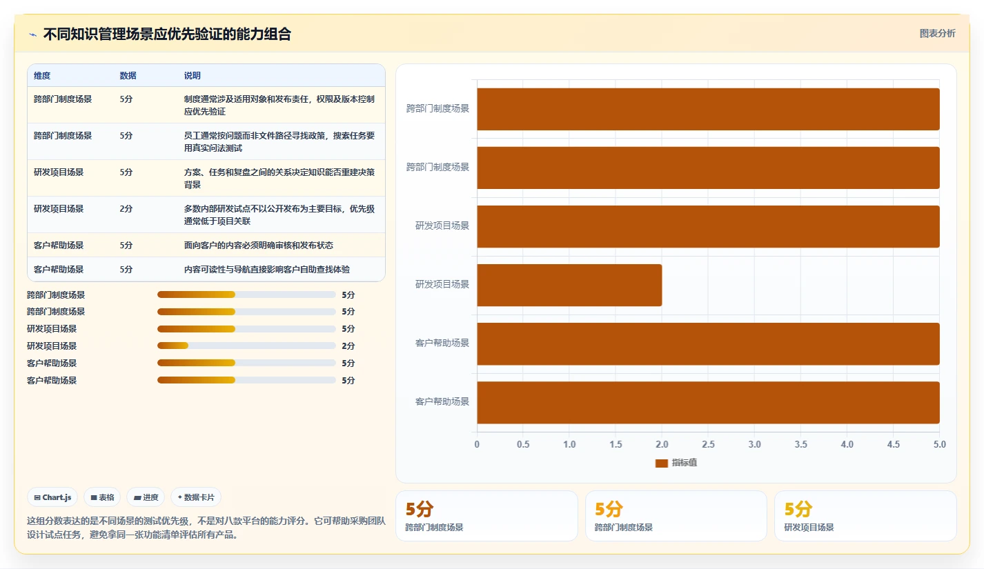This screenshot has width=984, height=569.
Task: Select the 进度 chip
Action: tap(146, 497)
